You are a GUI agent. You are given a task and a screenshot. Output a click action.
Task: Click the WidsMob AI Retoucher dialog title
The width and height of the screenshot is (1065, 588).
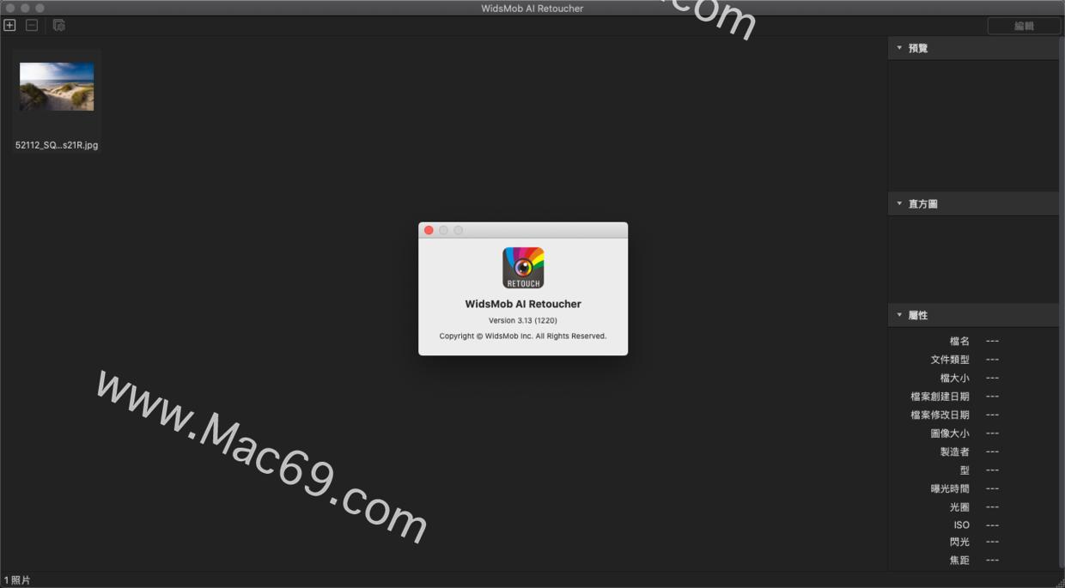click(523, 304)
